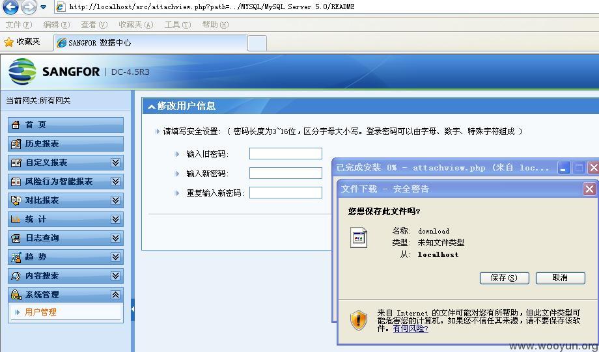Open the 有何风险? link
The width and height of the screenshot is (599, 352).
[x=411, y=329]
